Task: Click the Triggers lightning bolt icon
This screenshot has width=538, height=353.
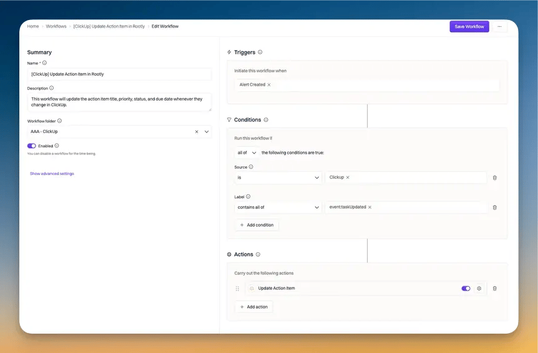Action: pos(229,52)
